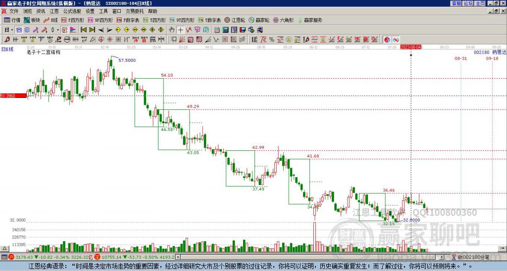Click the 2023-08-04 date marker
This screenshot has height=271, width=507.
click(x=410, y=47)
